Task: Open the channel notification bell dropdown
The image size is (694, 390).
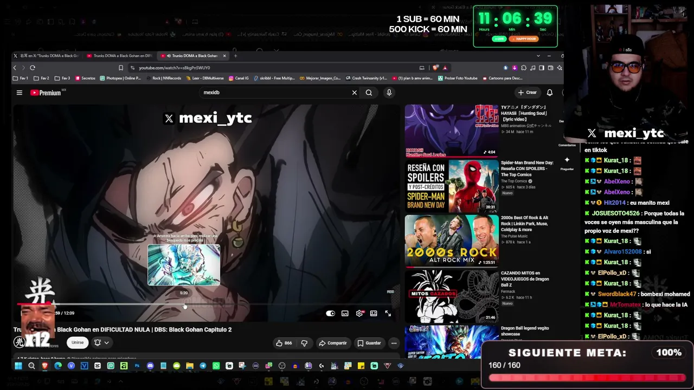Action: pyautogui.click(x=101, y=343)
